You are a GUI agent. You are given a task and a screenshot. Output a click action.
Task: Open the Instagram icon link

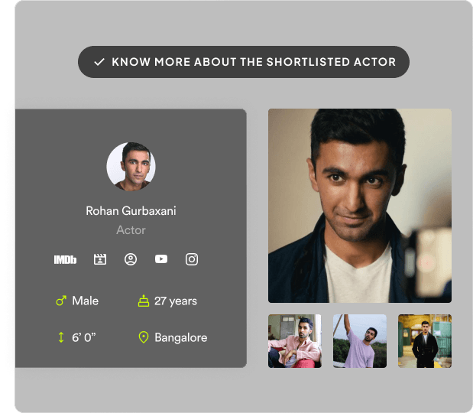[x=192, y=259]
